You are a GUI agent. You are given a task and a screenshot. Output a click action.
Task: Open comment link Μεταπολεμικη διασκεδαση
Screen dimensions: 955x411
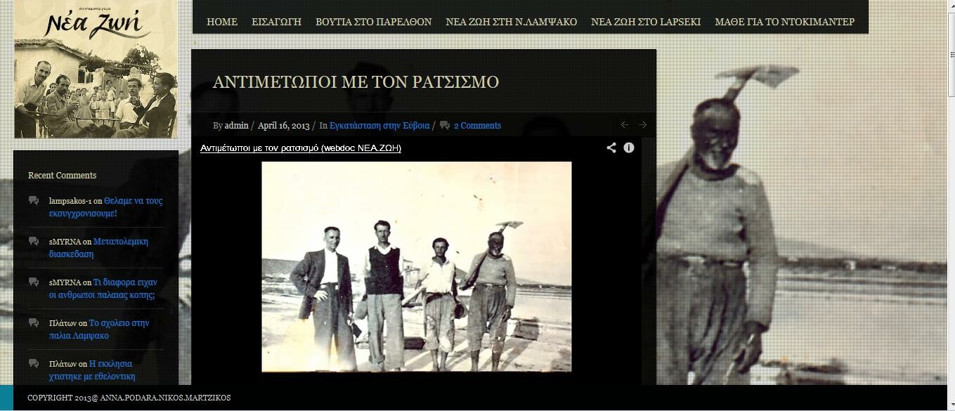pos(98,247)
